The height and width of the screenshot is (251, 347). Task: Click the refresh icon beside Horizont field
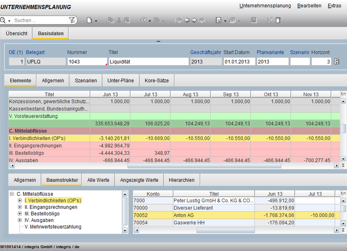[x=337, y=62]
